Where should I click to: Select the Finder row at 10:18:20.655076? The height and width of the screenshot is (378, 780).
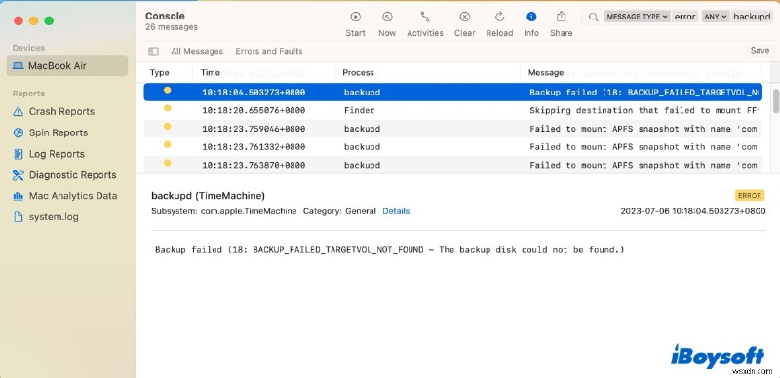pos(452,110)
